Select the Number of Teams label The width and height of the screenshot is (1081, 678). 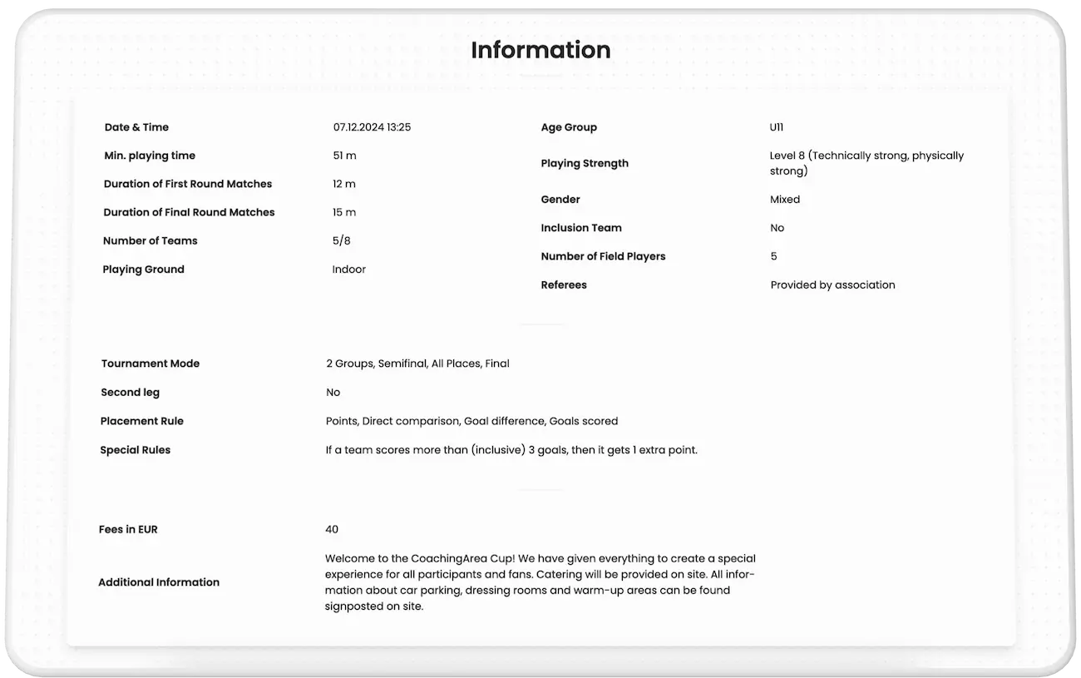(151, 240)
